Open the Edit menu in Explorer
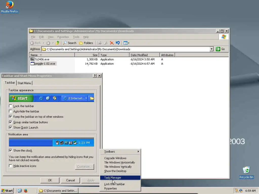The image size is (259, 194). [x=41, y=37]
